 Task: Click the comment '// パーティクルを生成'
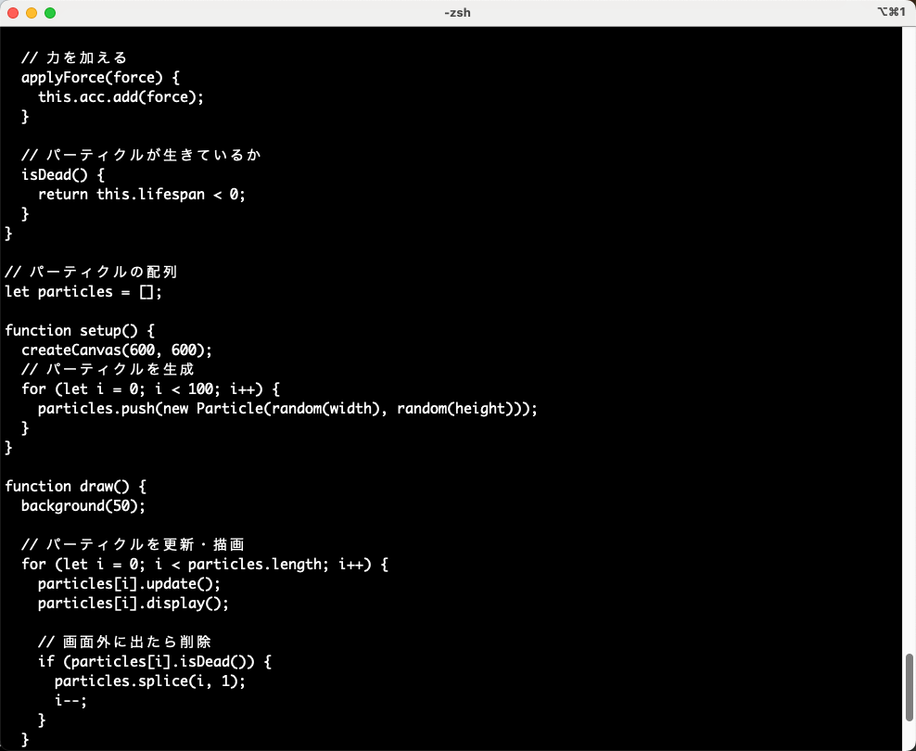click(x=108, y=370)
